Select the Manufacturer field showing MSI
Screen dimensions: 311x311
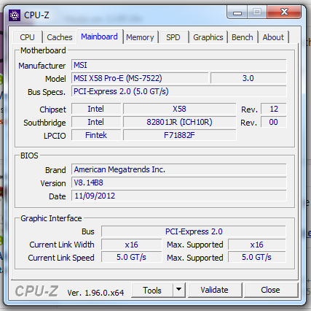click(x=179, y=65)
